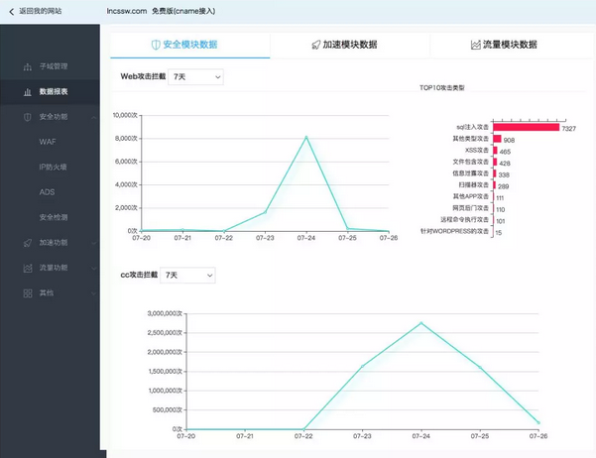596x458 pixels.
Task: Switch to 加速模块数据 tab
Action: [350, 45]
